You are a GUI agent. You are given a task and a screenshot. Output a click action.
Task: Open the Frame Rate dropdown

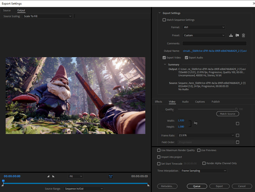point(206,135)
